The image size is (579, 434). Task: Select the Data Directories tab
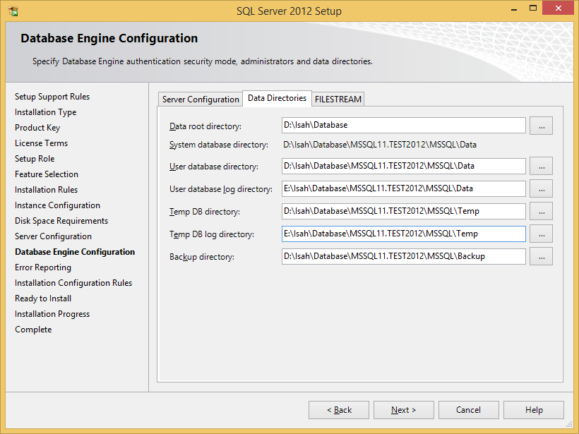coord(277,98)
